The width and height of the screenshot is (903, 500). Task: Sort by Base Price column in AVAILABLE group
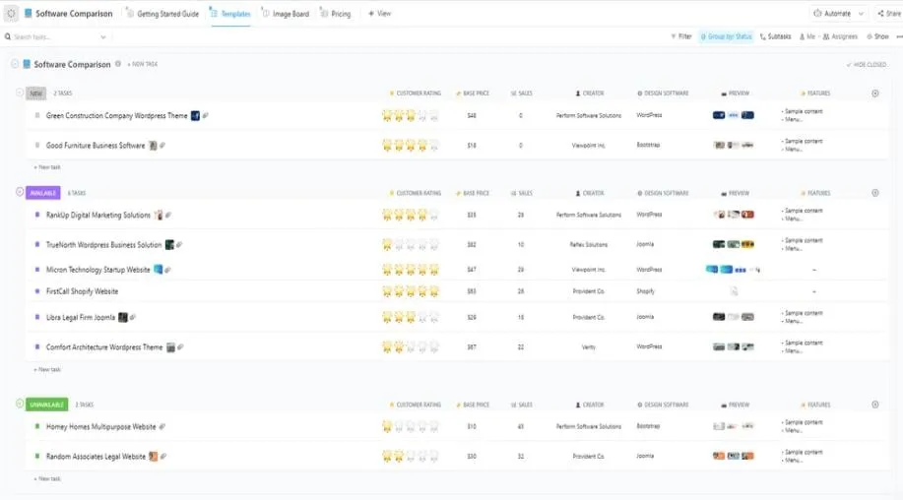coord(473,193)
